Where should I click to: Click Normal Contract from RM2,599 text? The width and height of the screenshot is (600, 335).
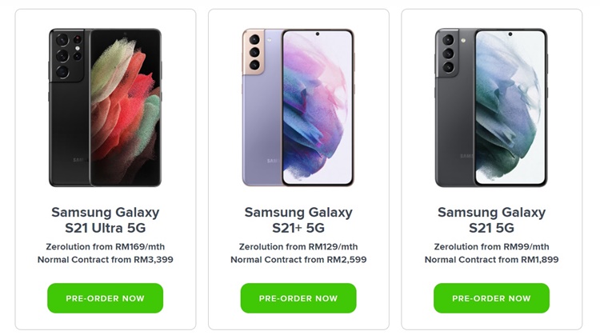point(298,260)
